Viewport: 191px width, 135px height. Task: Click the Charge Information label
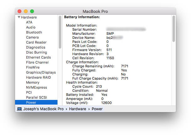[82, 62]
